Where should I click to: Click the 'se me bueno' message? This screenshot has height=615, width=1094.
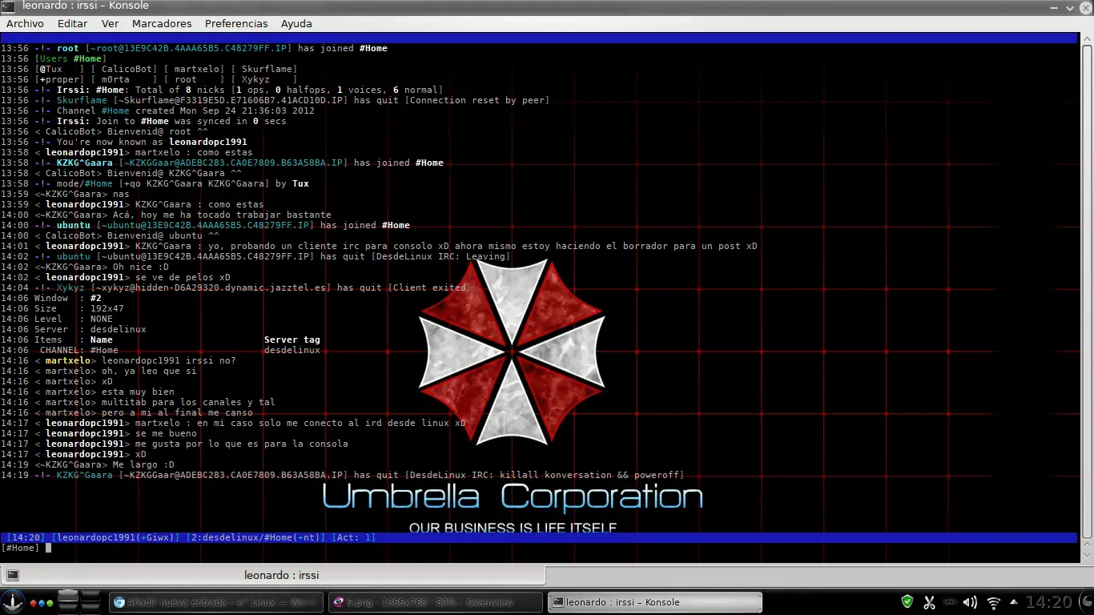(x=166, y=433)
